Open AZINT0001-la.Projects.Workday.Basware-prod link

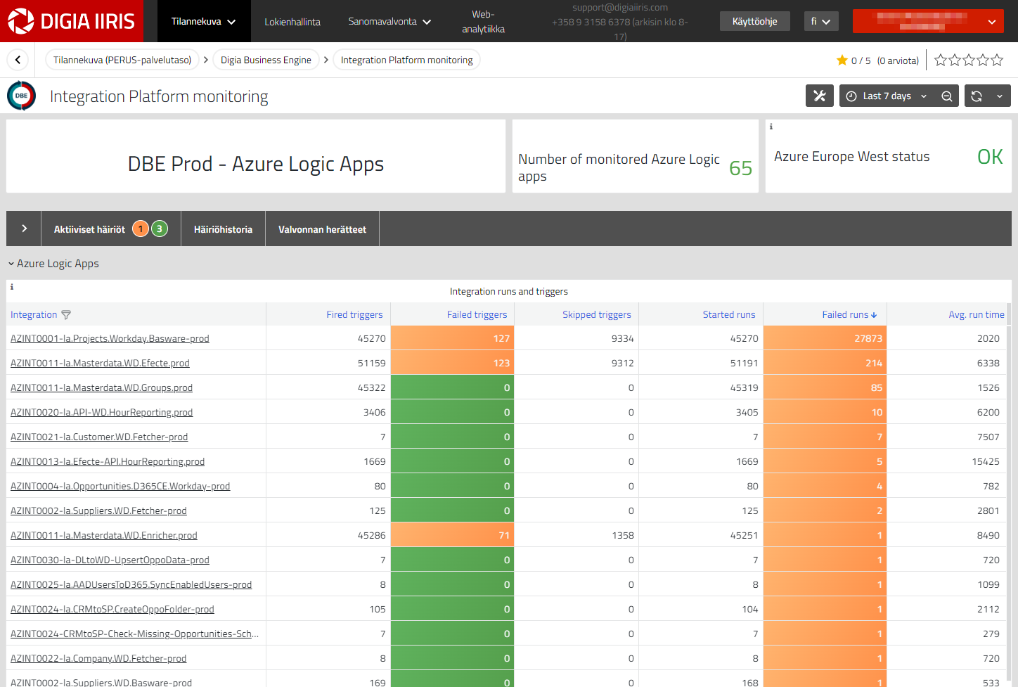click(x=110, y=338)
